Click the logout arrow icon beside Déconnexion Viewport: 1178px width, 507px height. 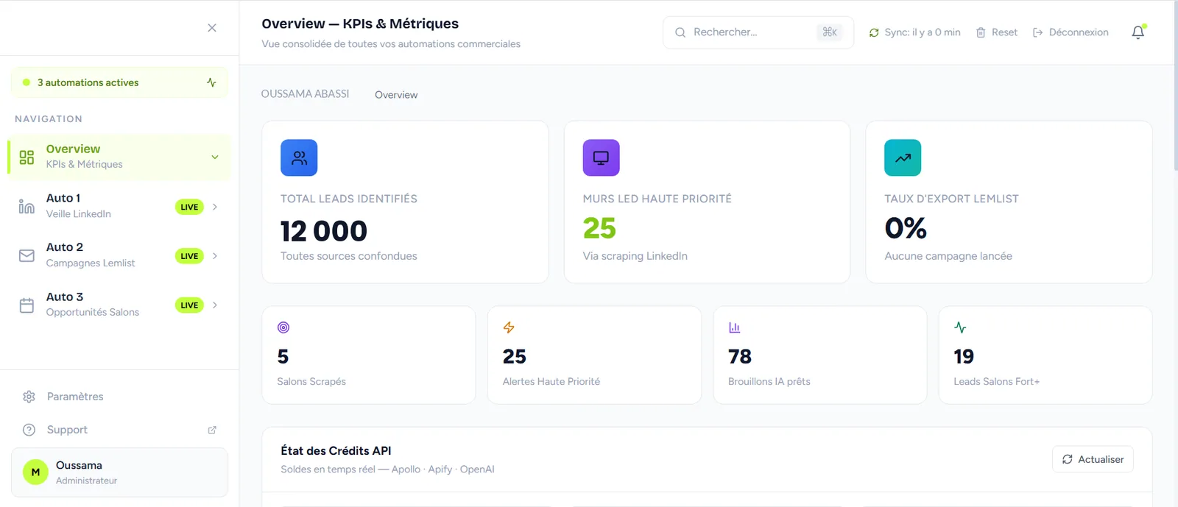click(1038, 32)
